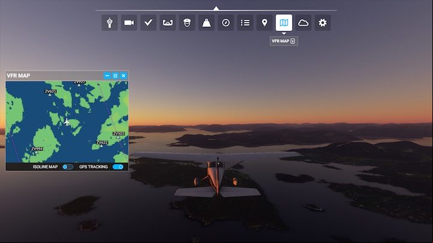Click the ISOLINE MAP label
This screenshot has width=433, height=243.
[x=45, y=167]
